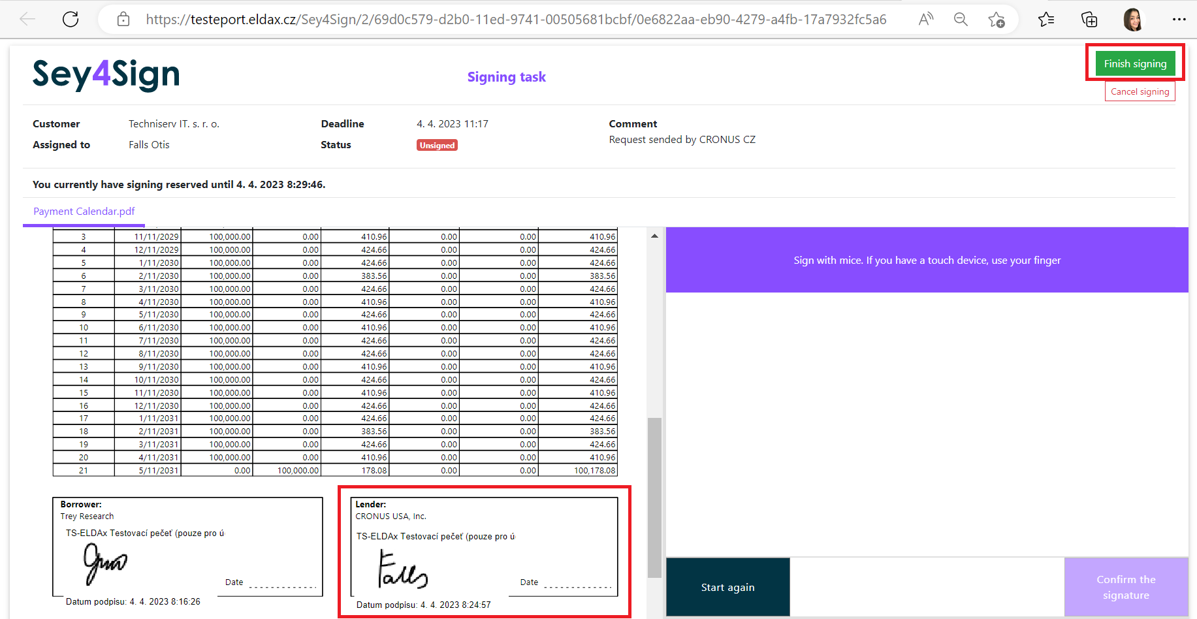Add this page to favorites

997,20
